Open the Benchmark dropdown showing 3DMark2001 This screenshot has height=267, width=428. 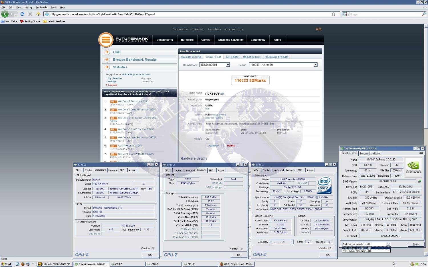click(x=214, y=65)
